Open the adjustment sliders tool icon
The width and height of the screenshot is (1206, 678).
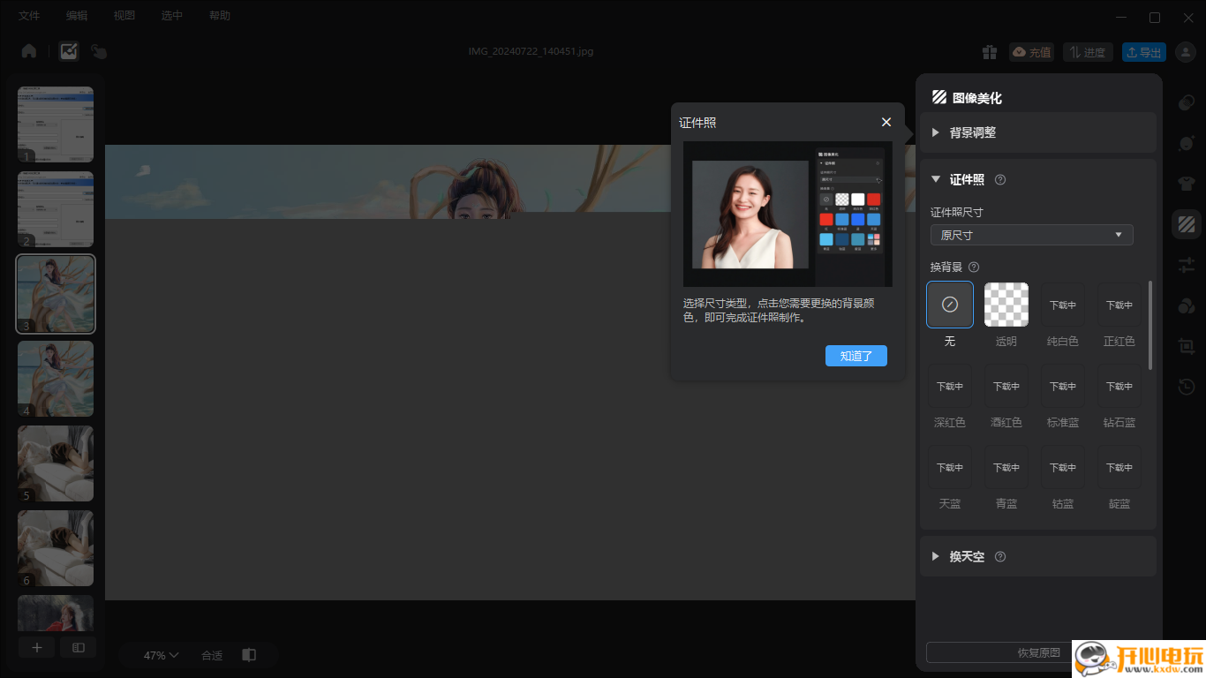tap(1187, 264)
